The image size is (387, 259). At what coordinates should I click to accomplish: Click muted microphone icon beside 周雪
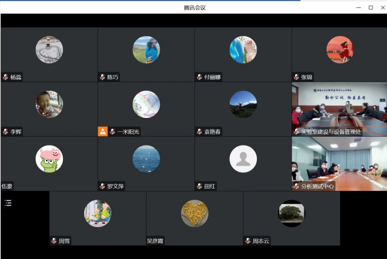pyautogui.click(x=54, y=241)
